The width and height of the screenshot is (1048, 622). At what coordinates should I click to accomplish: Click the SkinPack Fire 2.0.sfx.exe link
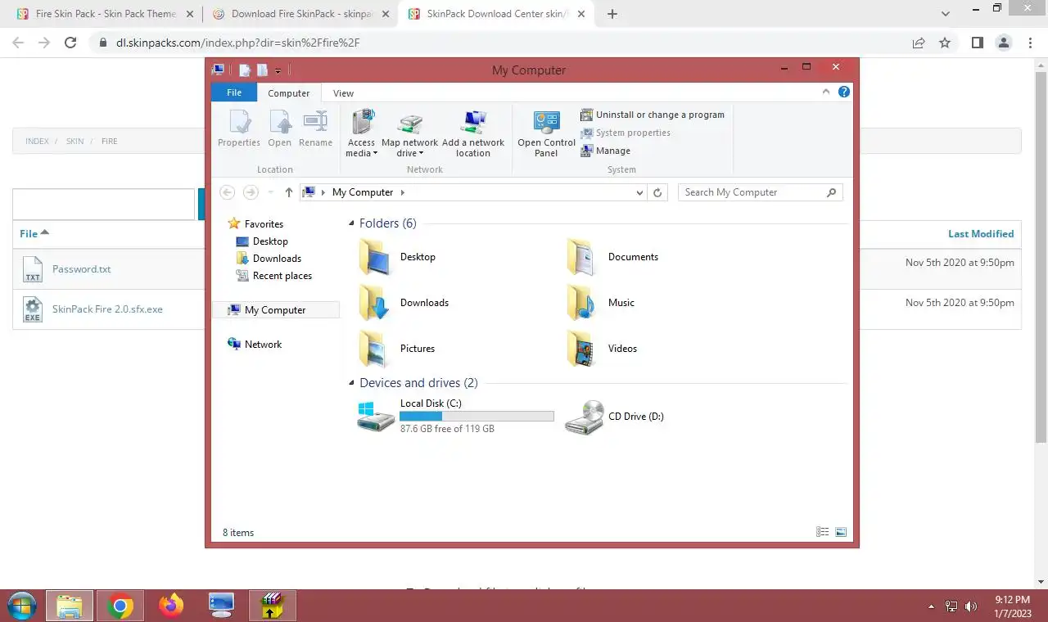107,309
